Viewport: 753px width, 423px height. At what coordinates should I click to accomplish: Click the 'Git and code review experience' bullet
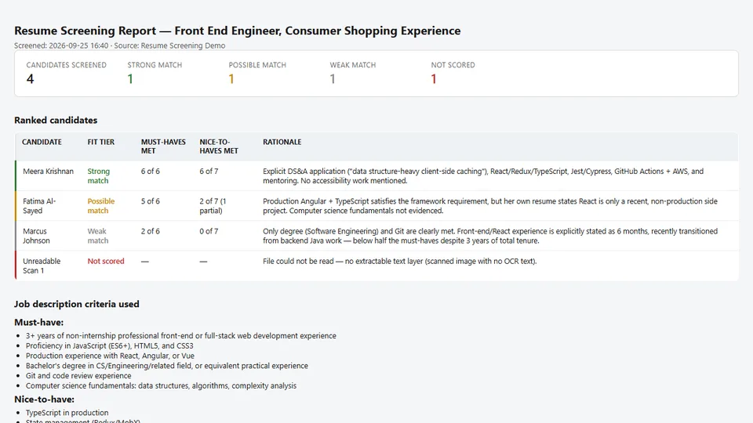point(78,375)
